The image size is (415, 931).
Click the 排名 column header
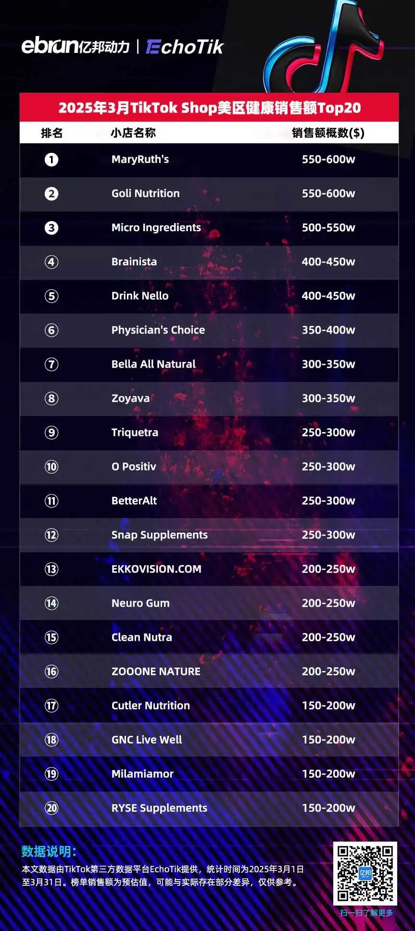tap(51, 133)
